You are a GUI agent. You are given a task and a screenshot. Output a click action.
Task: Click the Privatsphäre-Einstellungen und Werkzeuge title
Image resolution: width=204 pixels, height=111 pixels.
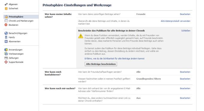click(77, 5)
